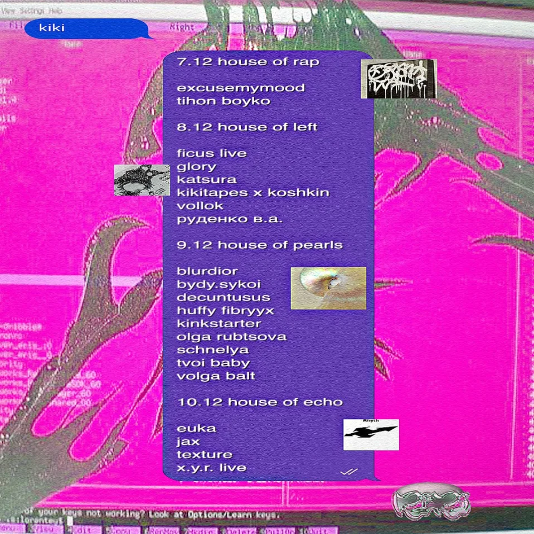Click the dripping graffiti logo thumbnail
The height and width of the screenshot is (534, 534).
coord(398,79)
